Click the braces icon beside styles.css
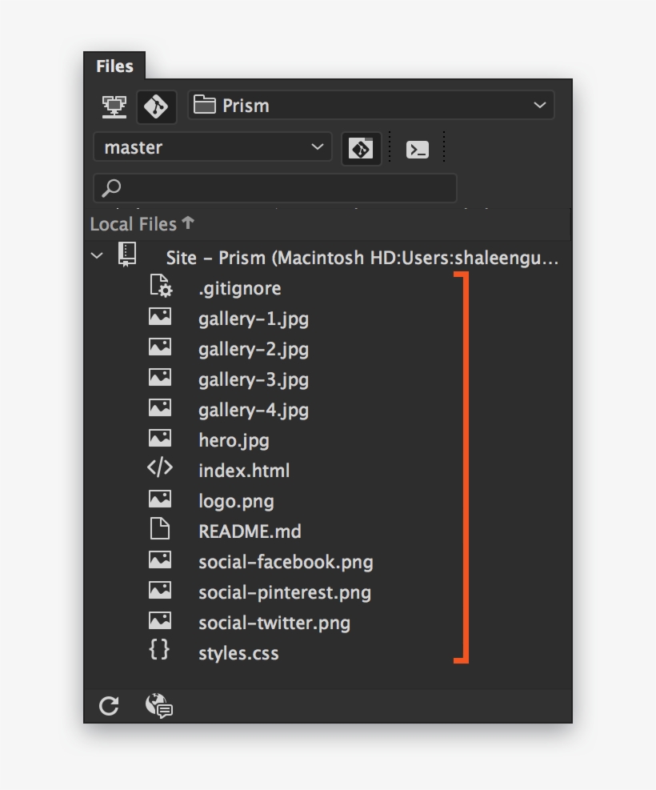The width and height of the screenshot is (656, 790). 160,651
